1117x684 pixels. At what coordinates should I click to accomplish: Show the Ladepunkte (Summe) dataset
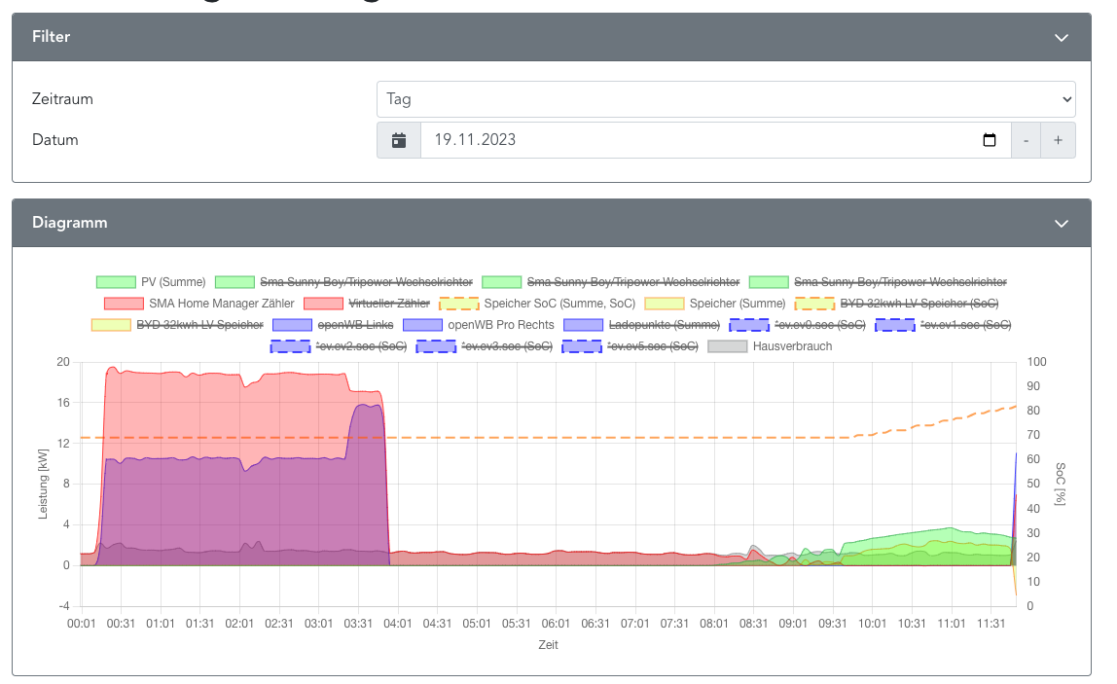pyautogui.click(x=664, y=325)
